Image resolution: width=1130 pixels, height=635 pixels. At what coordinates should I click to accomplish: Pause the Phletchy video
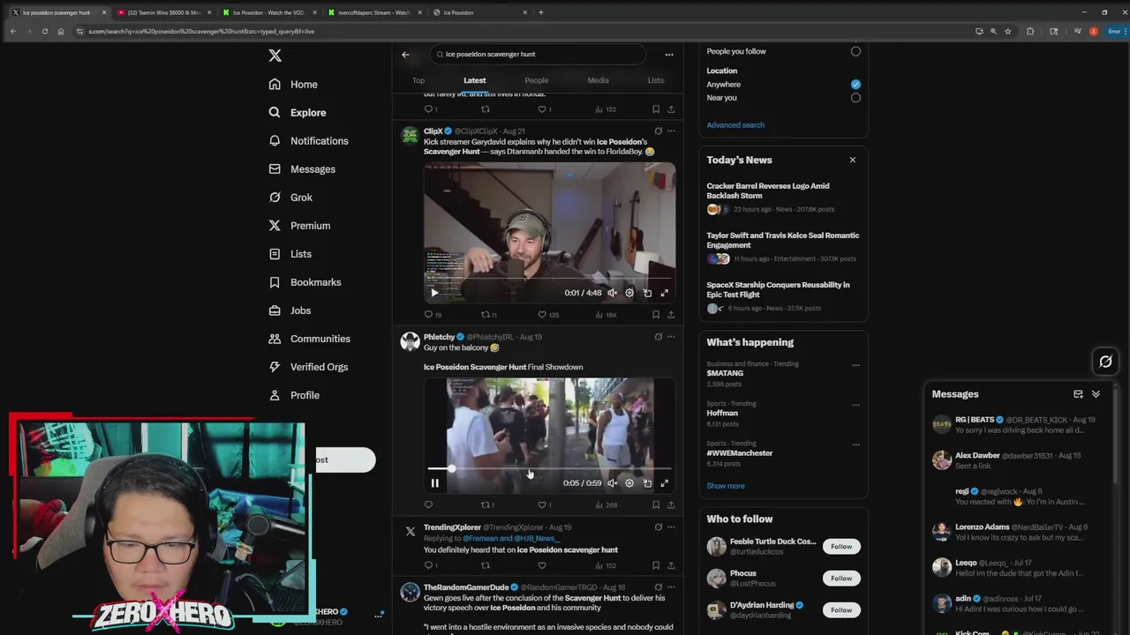434,482
